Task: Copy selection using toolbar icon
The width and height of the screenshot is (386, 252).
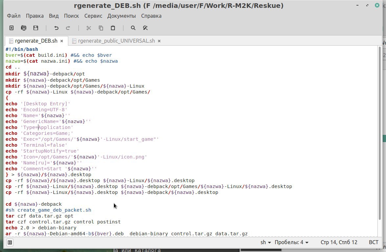Action: pos(101,28)
